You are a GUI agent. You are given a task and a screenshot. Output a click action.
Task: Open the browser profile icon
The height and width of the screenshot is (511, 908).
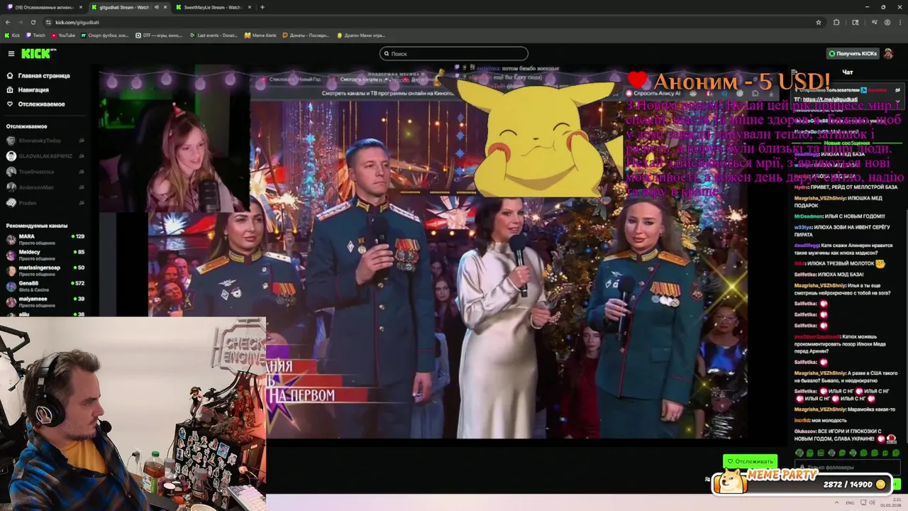click(x=887, y=22)
